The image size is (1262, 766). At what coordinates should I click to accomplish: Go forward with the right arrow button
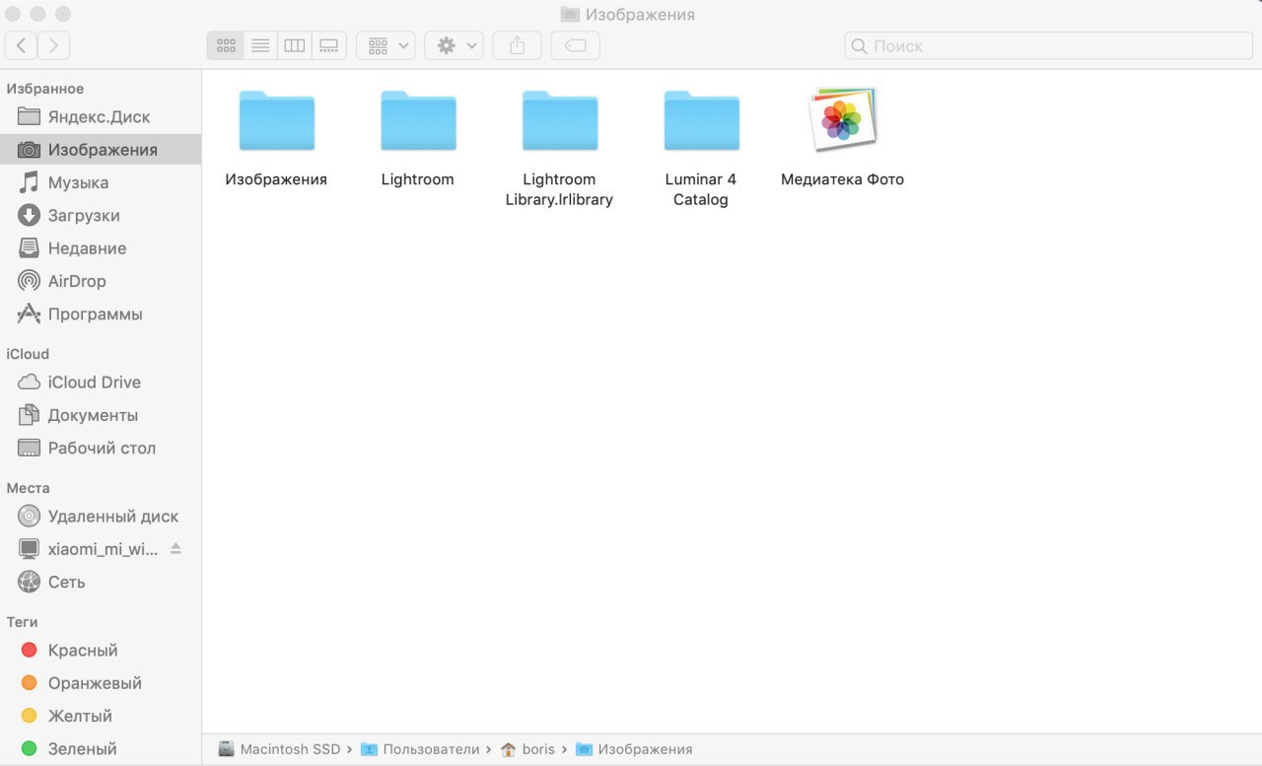point(53,45)
